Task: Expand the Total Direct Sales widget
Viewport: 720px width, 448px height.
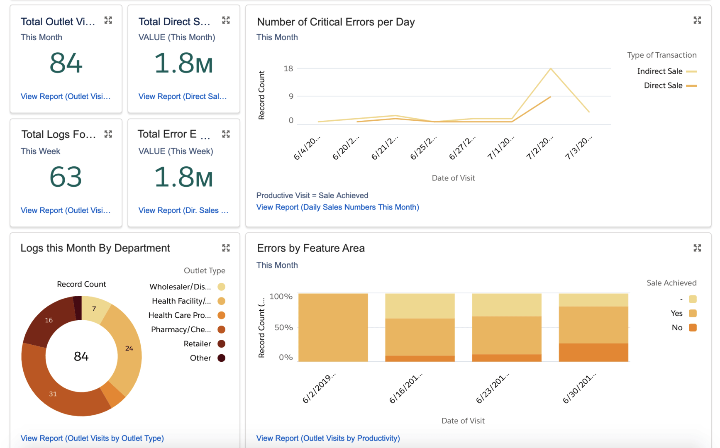Action: 226,20
